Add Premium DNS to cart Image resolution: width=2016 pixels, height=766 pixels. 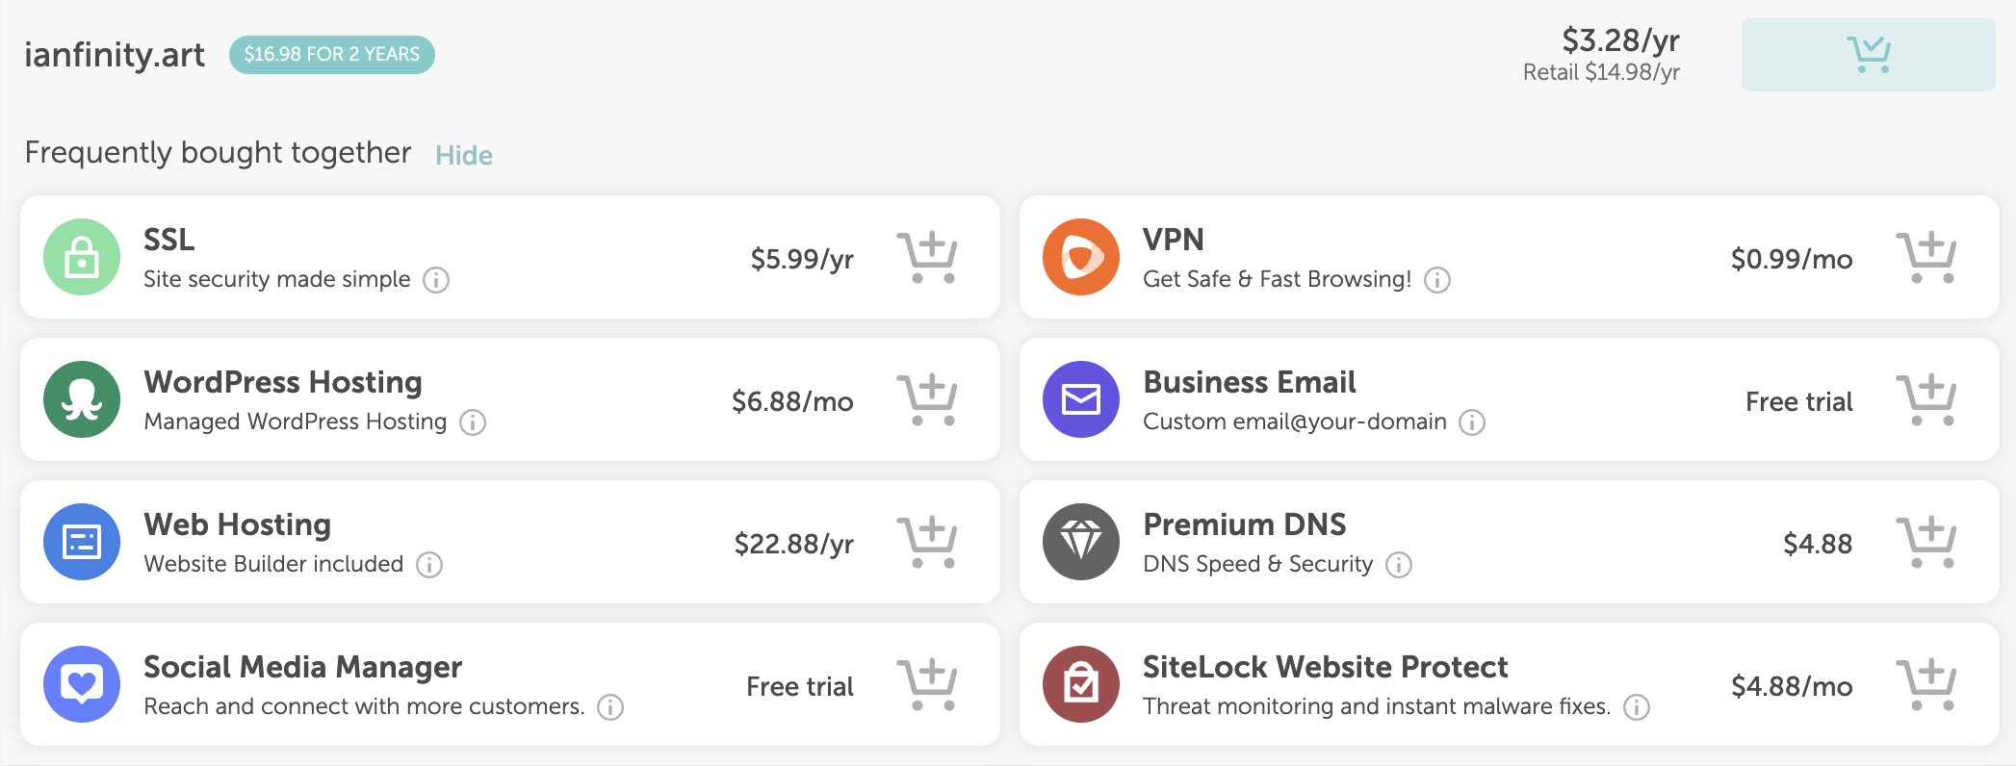point(1926,542)
